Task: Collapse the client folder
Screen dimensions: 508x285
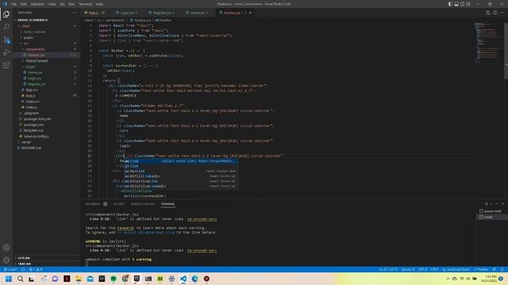Action: pos(25,26)
